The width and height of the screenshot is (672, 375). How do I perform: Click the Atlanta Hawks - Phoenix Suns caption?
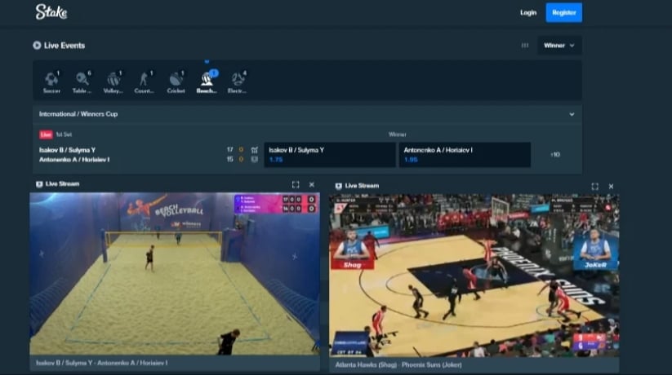[398, 364]
